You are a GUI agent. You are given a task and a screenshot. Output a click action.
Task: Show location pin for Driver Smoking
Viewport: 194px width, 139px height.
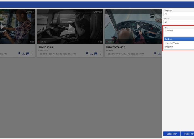155,54
